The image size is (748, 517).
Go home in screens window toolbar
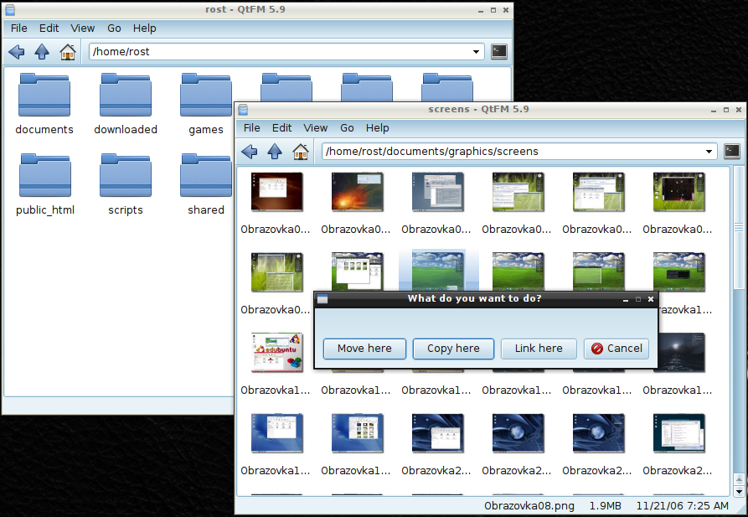301,152
